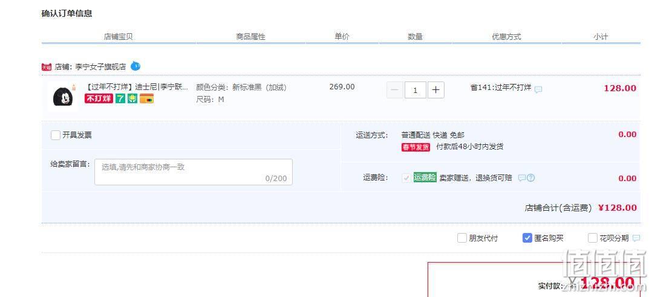Enable the 花呗分期 installment checkbox
Screen dimensions: 652x297
coord(593,238)
